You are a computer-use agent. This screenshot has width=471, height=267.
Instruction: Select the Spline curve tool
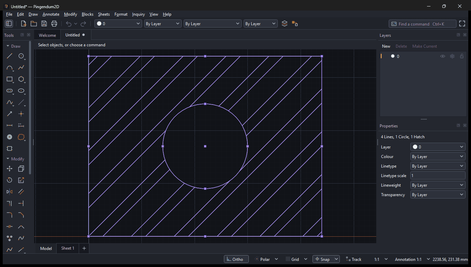pos(10,103)
